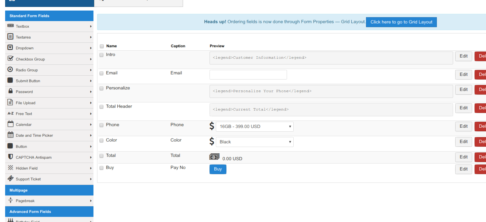The image size is (486, 222).
Task: Choose the Password lock icon
Action: point(11,91)
